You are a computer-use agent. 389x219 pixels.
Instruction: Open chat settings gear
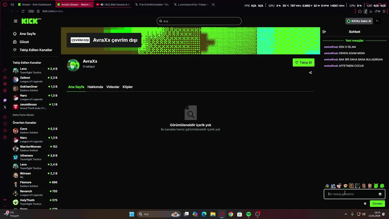click(x=365, y=203)
